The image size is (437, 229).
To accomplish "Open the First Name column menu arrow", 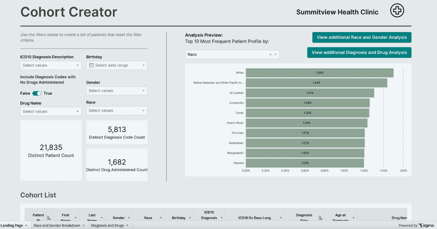I will click(x=76, y=218).
